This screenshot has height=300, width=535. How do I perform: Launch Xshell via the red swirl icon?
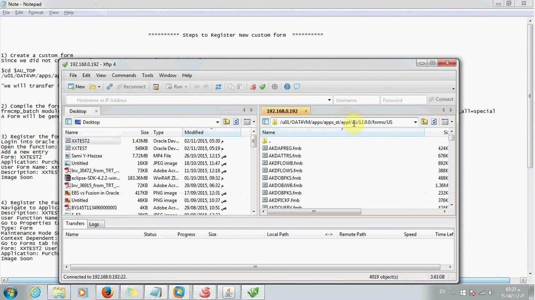pyautogui.click(x=253, y=87)
